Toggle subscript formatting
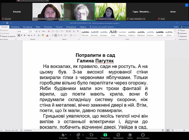 [32, 35]
